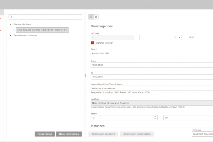The width and height of the screenshot is (213, 142).
Task: Decrease the extent value with down arrow
Action: tap(155, 119)
